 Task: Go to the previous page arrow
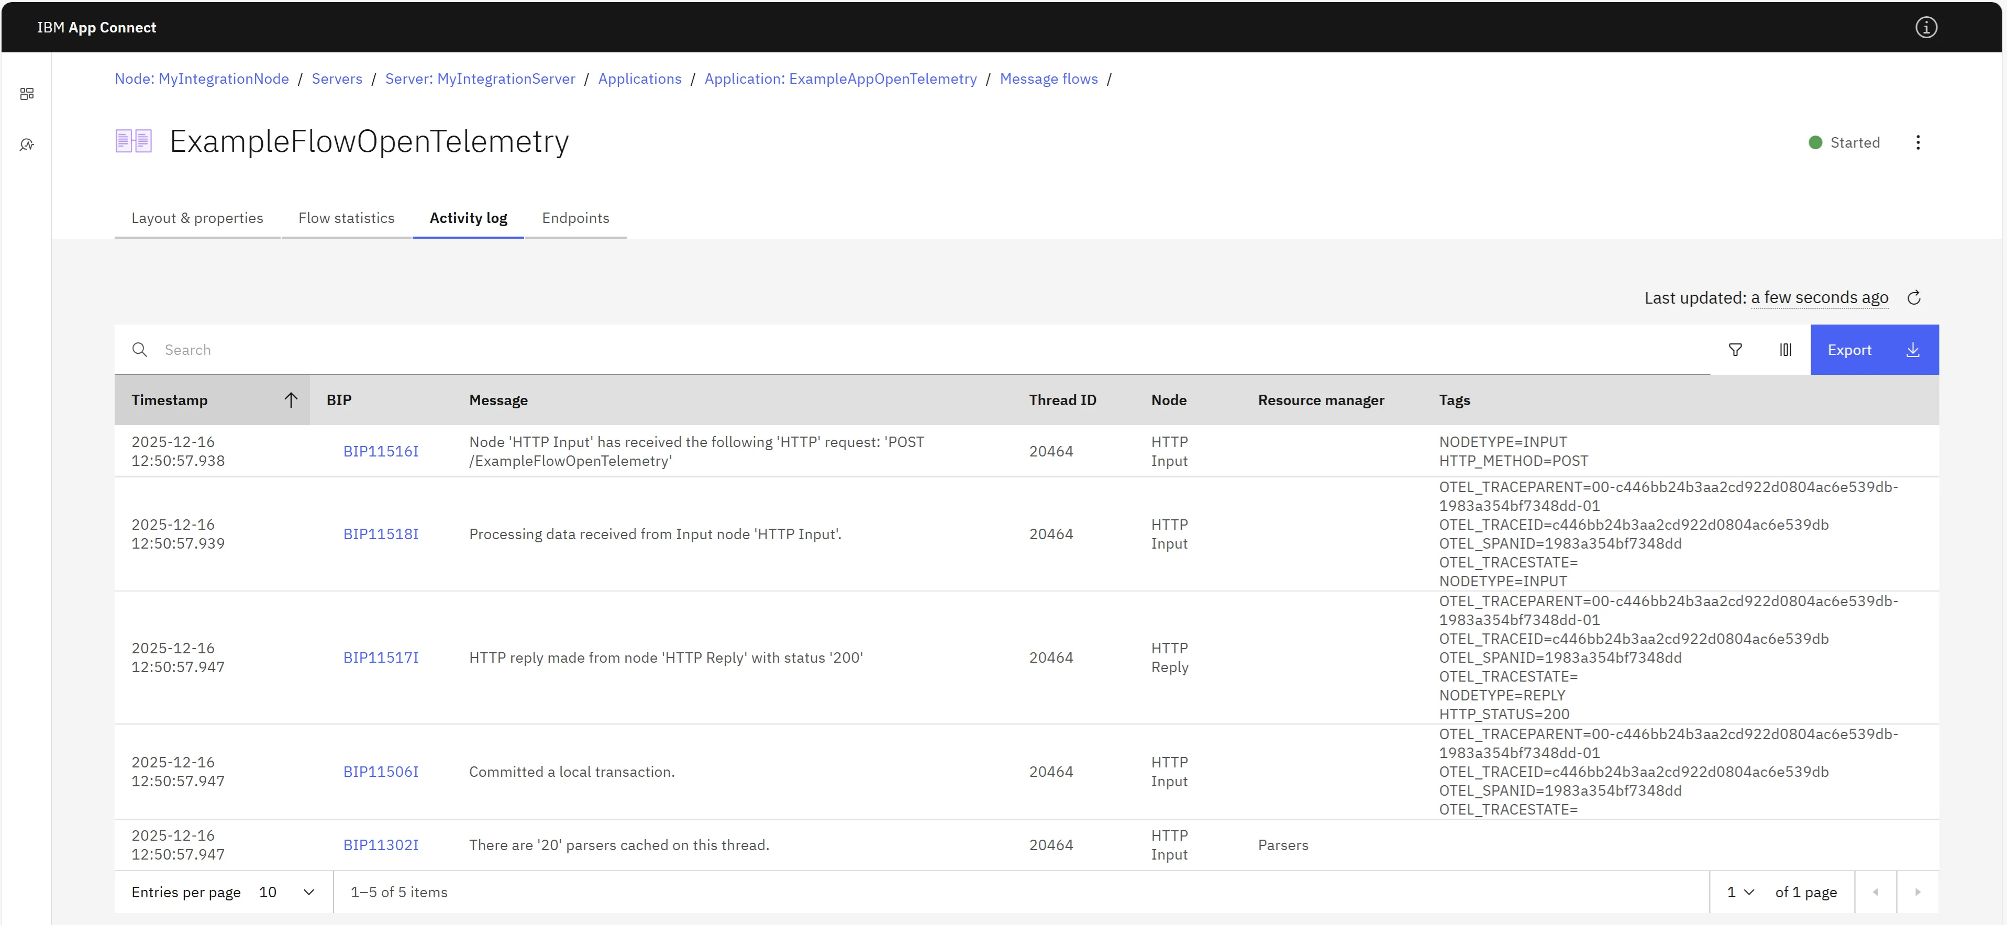1876,893
